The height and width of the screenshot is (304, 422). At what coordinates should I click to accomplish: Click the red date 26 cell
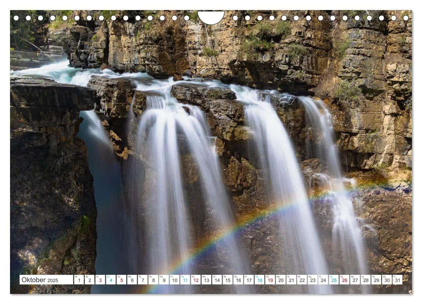point(345,280)
